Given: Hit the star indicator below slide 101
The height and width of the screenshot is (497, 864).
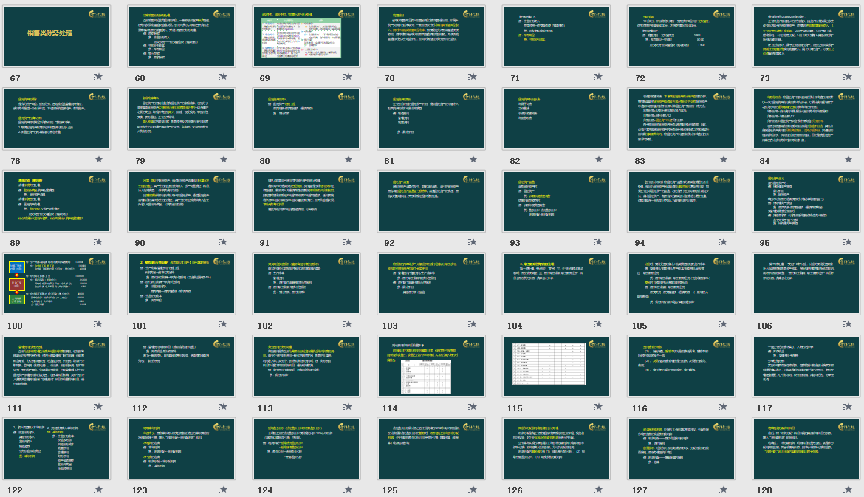Looking at the screenshot, I should click(x=222, y=324).
